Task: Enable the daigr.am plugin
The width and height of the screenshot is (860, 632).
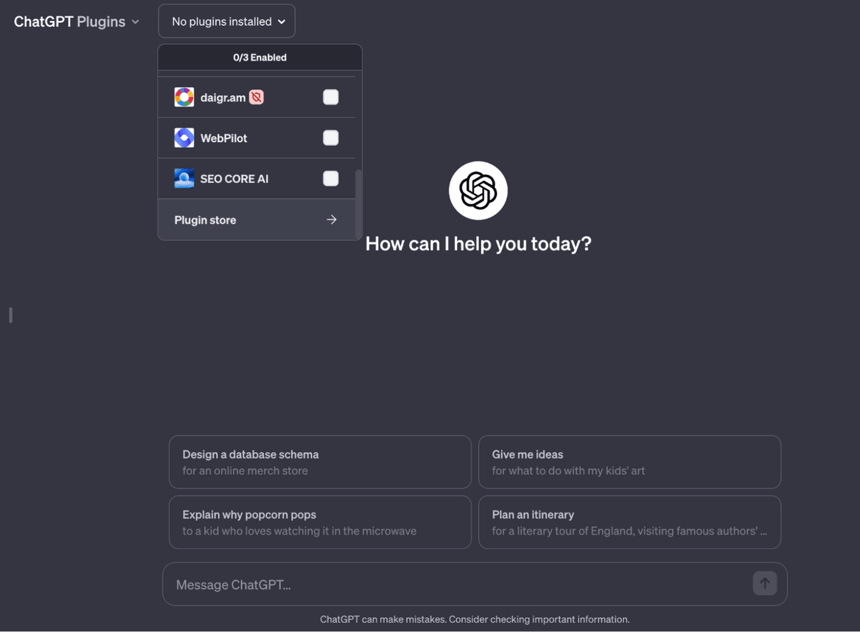Action: (330, 96)
